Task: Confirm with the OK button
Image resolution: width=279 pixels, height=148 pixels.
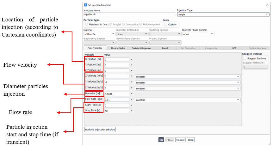Action: point(161,140)
